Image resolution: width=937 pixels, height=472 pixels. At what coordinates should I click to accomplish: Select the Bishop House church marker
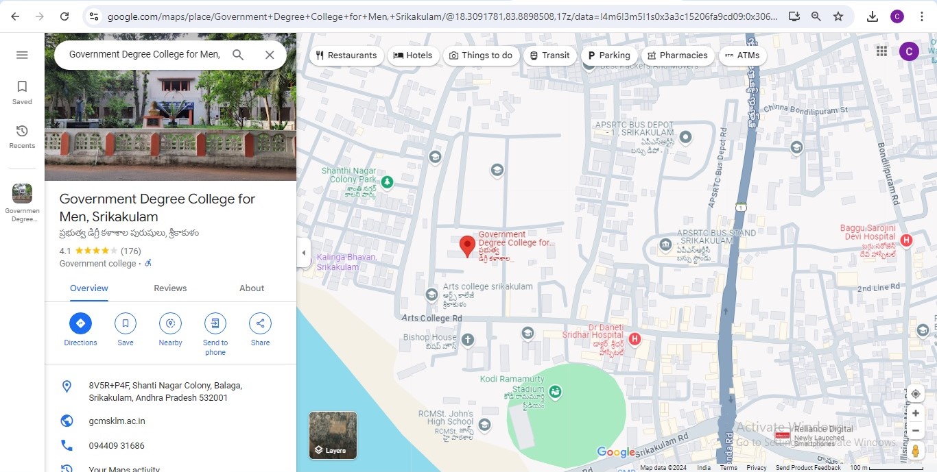click(x=468, y=339)
